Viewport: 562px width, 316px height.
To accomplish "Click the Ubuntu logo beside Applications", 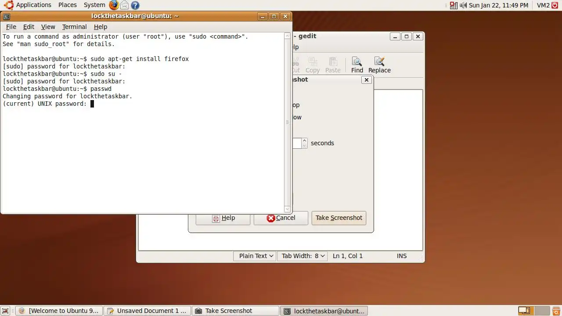I will point(8,5).
